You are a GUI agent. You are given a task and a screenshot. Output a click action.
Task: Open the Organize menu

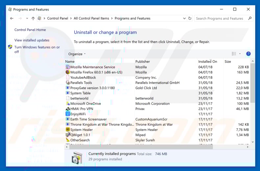(77, 54)
